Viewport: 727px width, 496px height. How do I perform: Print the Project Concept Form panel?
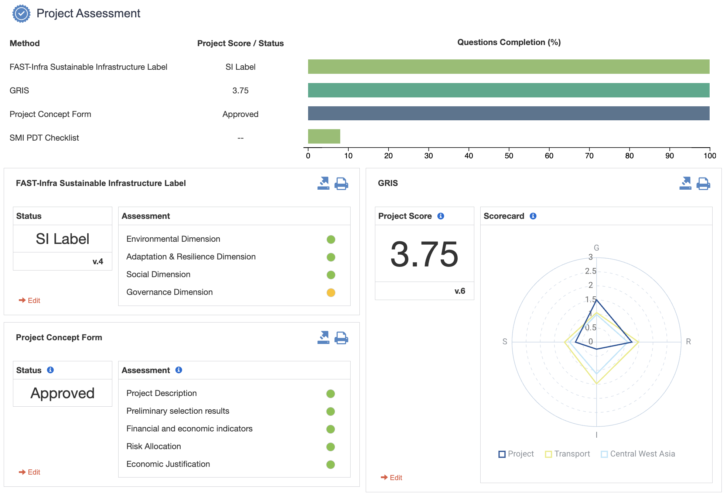pyautogui.click(x=341, y=337)
